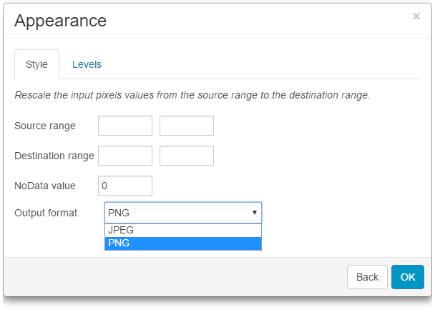Choose PNG from the format list

click(183, 243)
